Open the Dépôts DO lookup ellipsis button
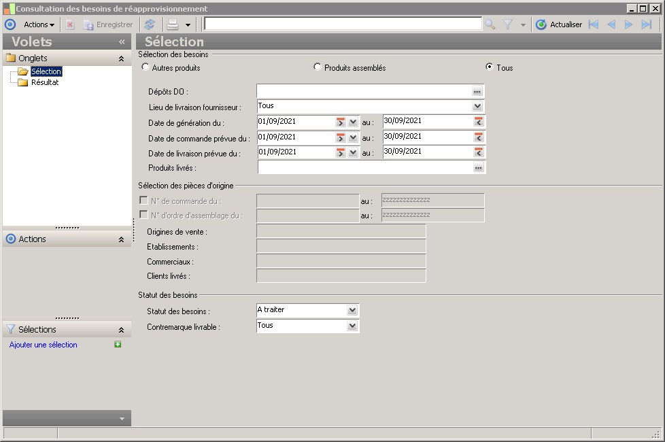The height and width of the screenshot is (442, 665). coord(477,91)
